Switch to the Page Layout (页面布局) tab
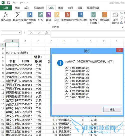The height and width of the screenshot is (136, 125). click(x=39, y=8)
